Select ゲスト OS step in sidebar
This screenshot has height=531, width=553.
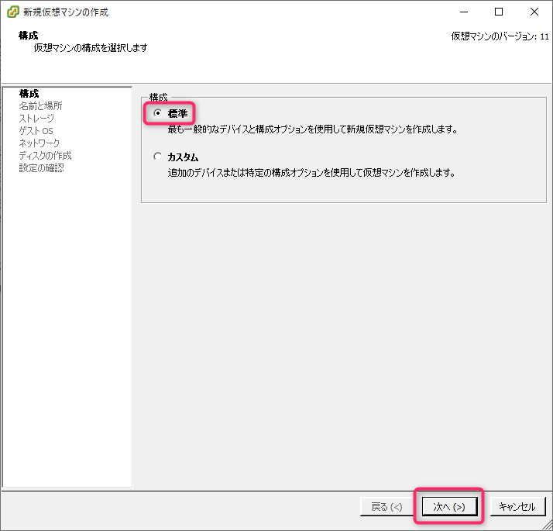coord(36,131)
